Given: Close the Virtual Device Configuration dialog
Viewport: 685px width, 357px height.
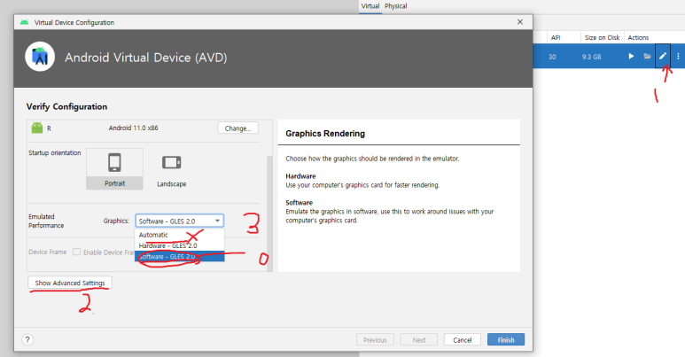Looking at the screenshot, I should point(520,22).
